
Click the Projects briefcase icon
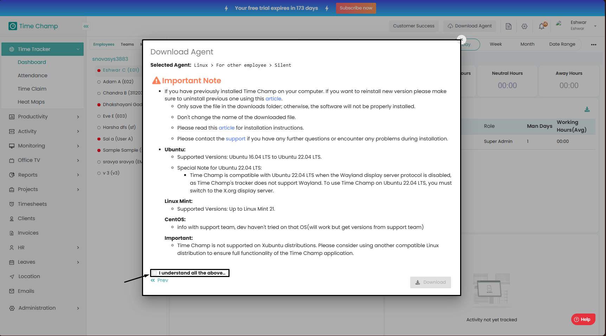[x=12, y=190]
